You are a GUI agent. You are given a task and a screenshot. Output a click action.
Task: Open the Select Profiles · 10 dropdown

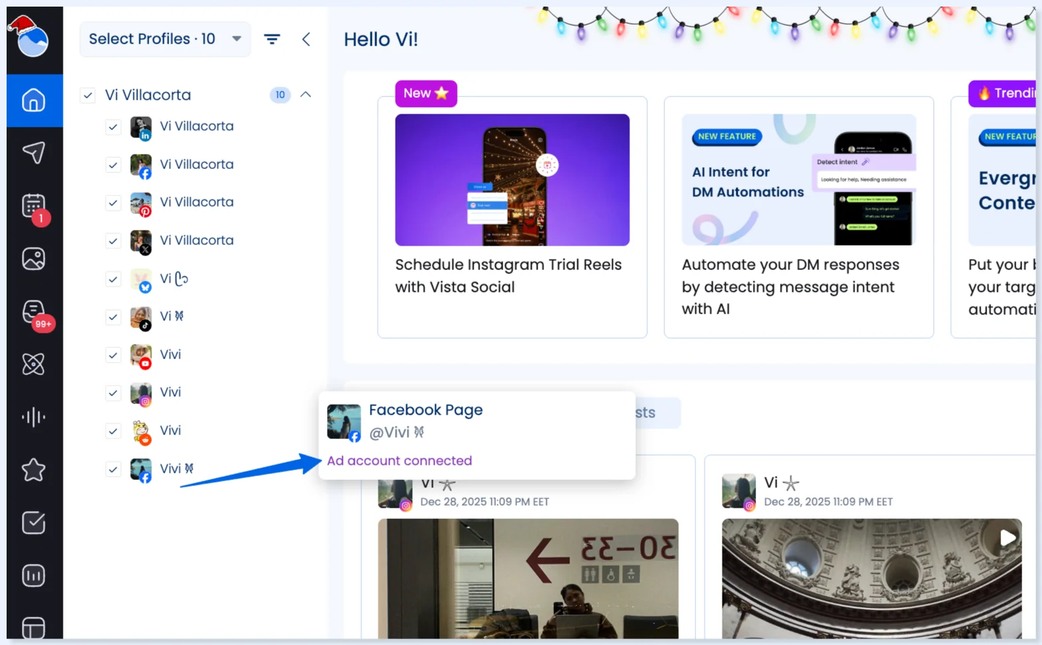165,39
